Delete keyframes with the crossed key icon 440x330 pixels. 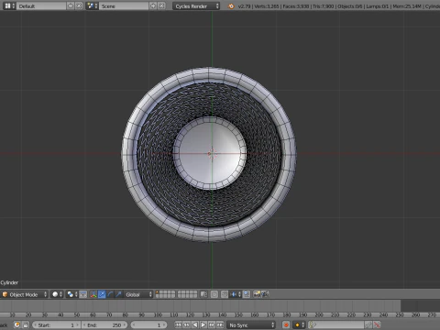tap(377, 324)
